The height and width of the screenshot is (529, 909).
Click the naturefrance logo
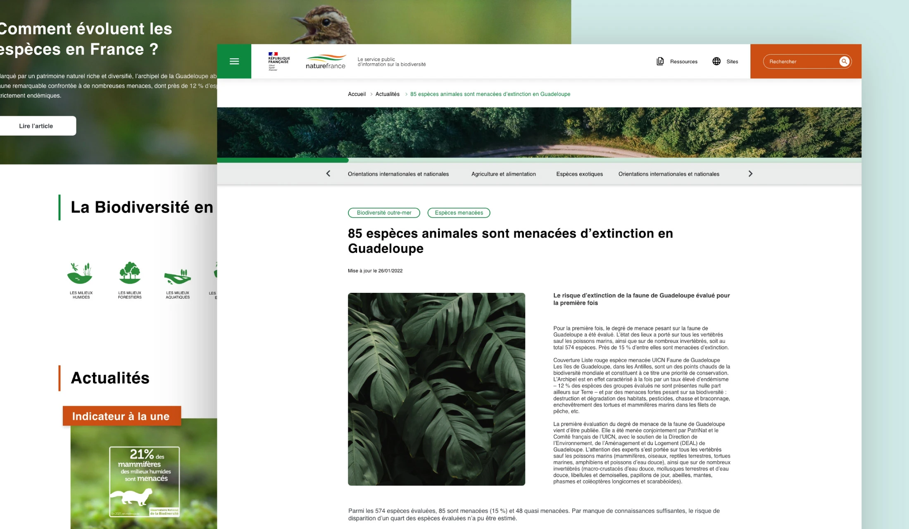326,61
